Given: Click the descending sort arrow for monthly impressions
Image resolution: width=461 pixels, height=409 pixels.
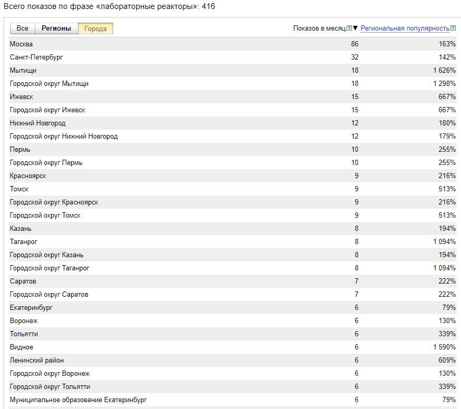Looking at the screenshot, I should click(x=356, y=28).
